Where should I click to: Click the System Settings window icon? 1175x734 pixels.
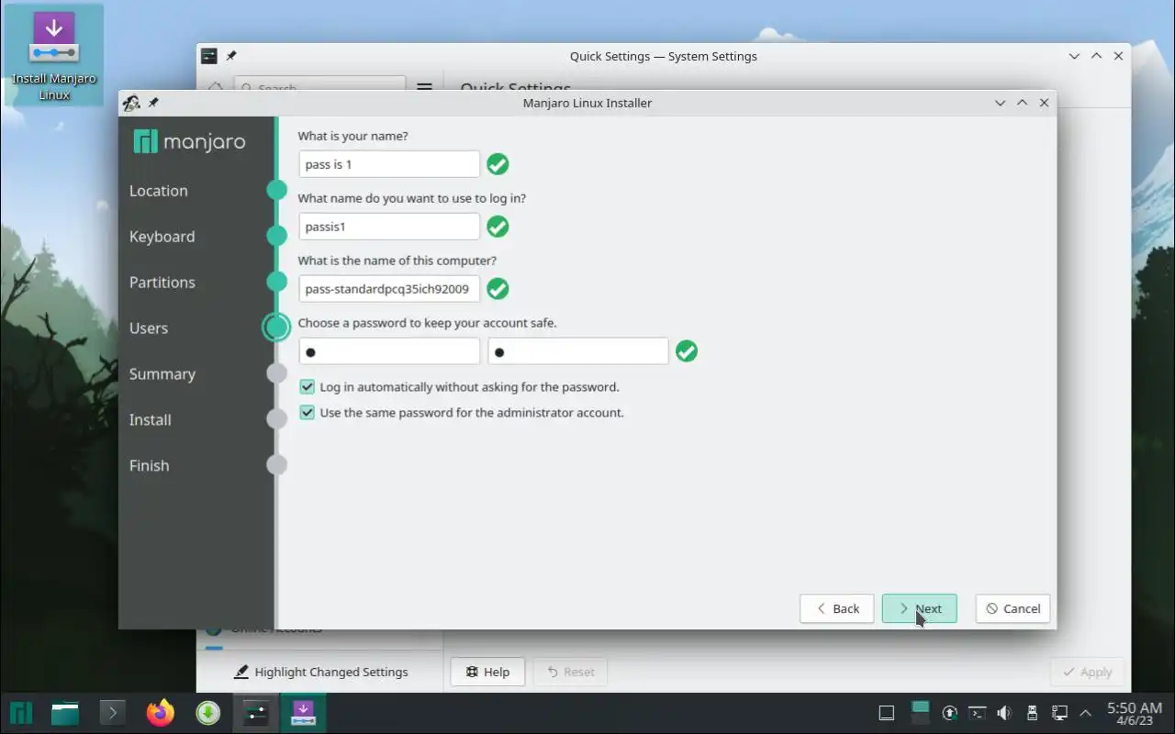[x=209, y=56]
